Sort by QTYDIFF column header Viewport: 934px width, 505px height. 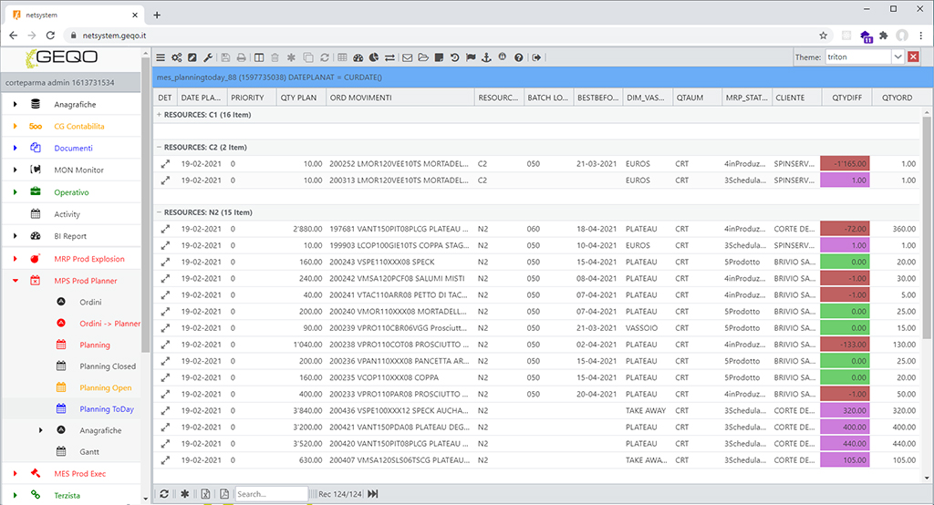pyautogui.click(x=845, y=98)
